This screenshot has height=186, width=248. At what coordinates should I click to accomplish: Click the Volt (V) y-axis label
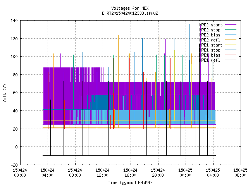coord(5,93)
